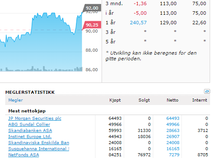Screen dimensions: 214x158
Task: Open NetFonds ASA broker link
Action: click(x=24, y=155)
